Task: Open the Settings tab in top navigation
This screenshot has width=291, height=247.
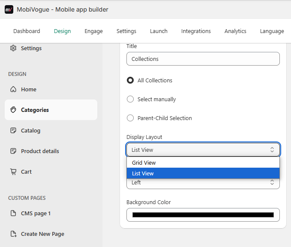Action: point(126,31)
